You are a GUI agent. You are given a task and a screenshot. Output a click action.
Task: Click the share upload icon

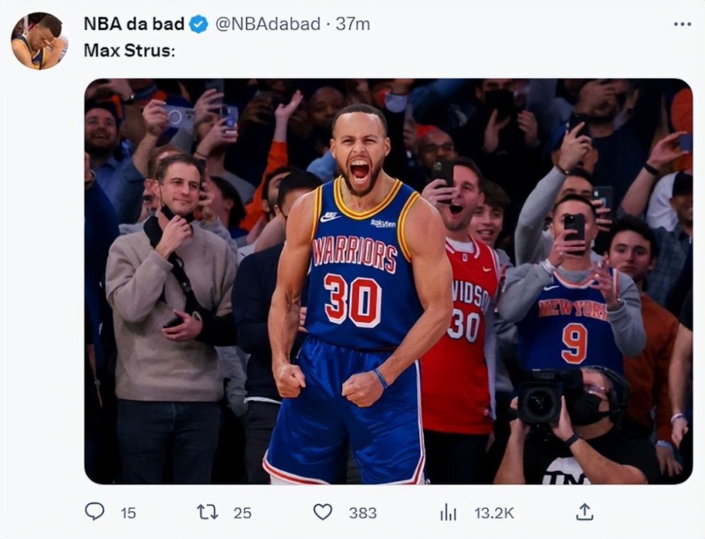click(585, 512)
